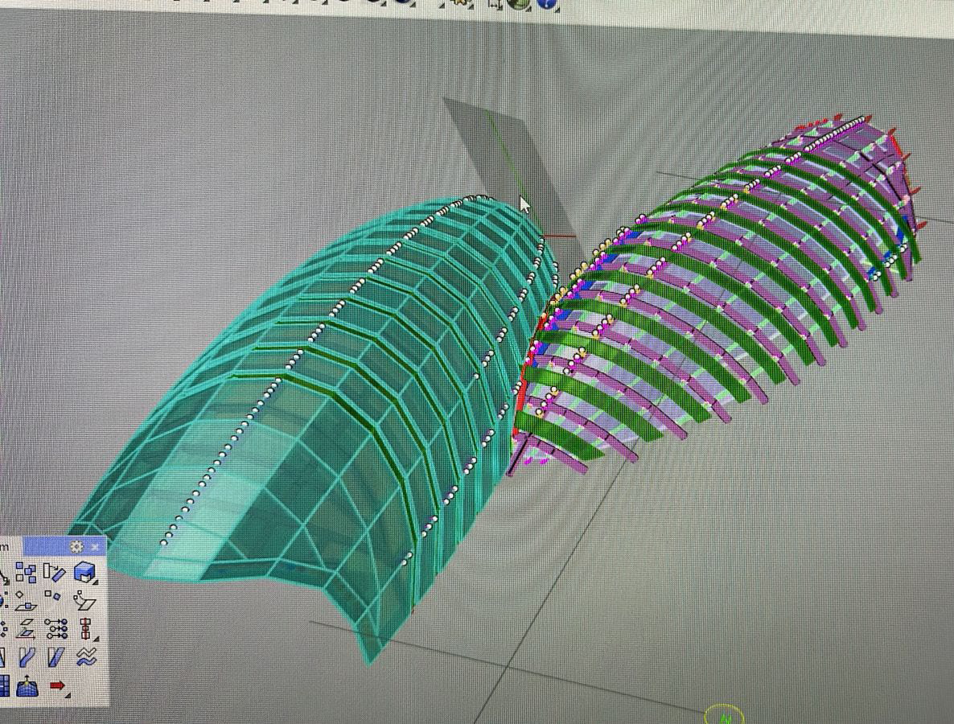Activate the Cage Edit tool
This screenshot has width=954, height=724.
pyautogui.click(x=27, y=686)
